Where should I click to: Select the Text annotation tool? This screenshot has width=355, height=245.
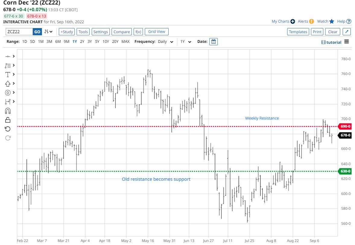8,74
